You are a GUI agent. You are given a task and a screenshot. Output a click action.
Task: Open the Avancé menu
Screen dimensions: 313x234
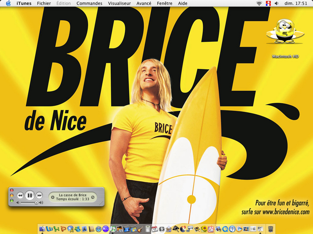click(x=144, y=4)
